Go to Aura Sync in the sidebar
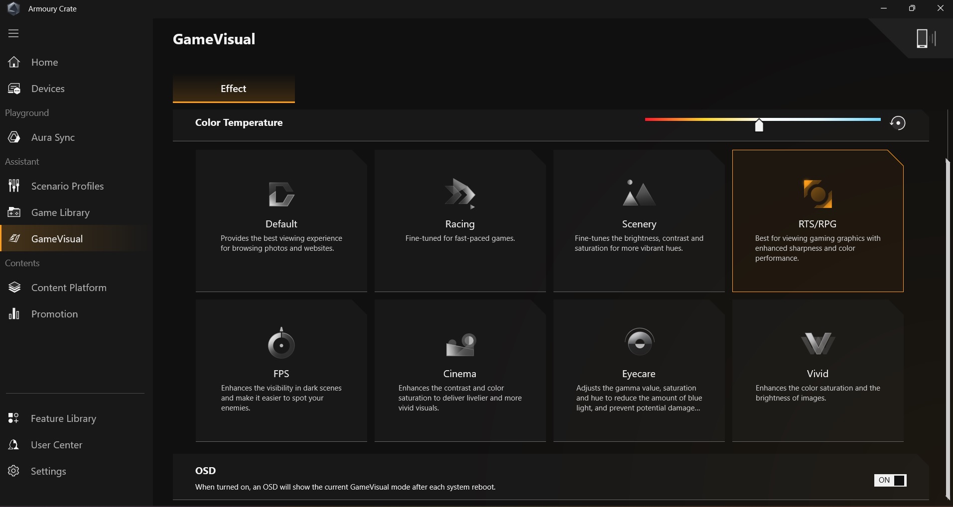This screenshot has height=507, width=953. pyautogui.click(x=53, y=137)
